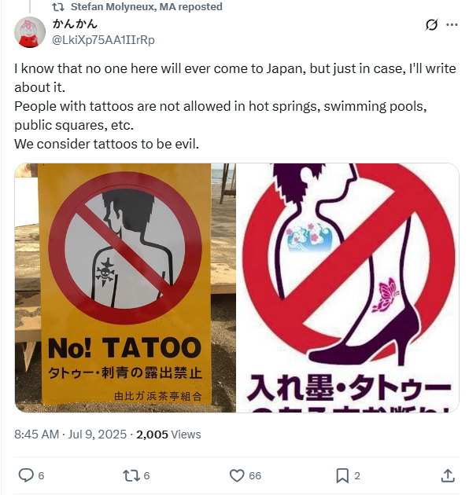Open the three-dot more options menu

452,24
